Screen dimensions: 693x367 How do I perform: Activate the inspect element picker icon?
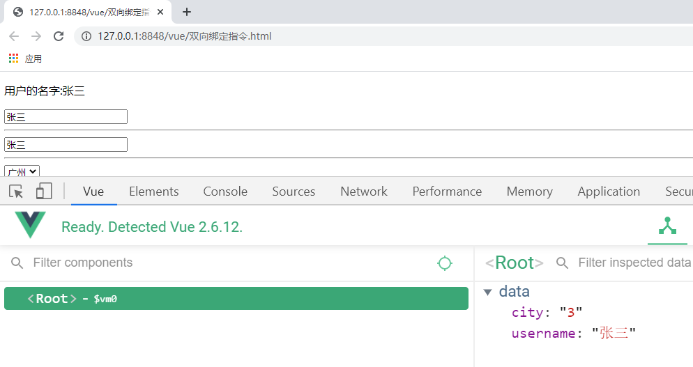(16, 192)
